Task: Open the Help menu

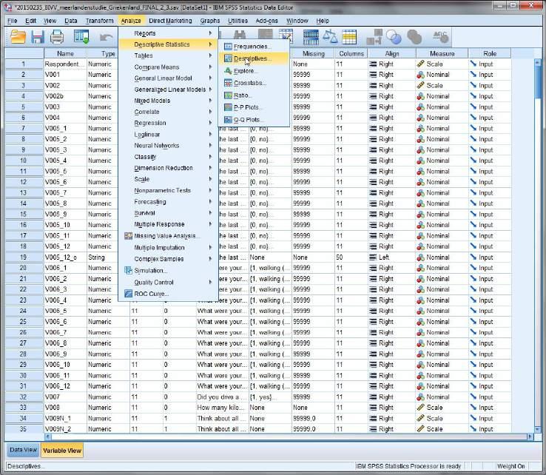Action: coord(323,21)
